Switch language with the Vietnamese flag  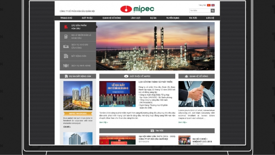coord(209,5)
